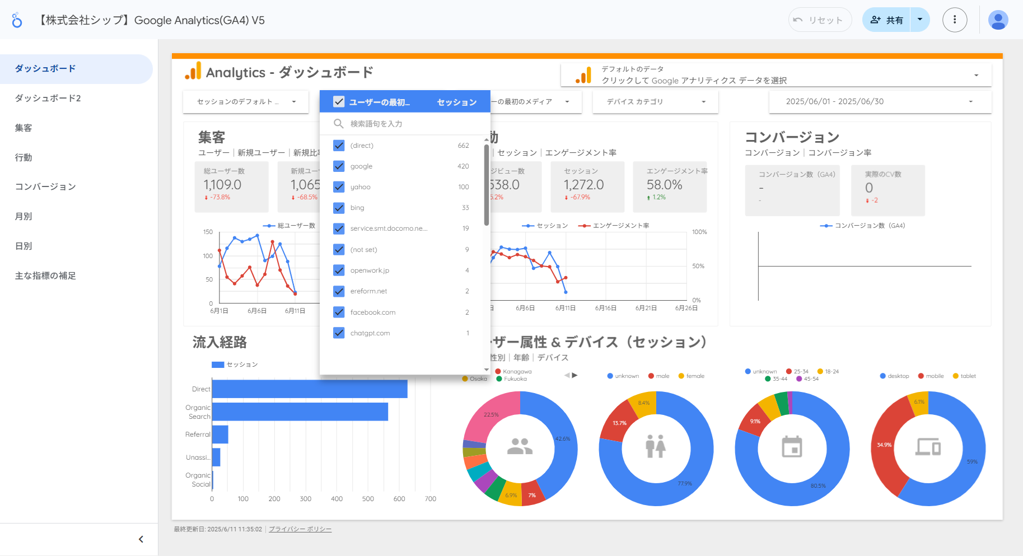The width and height of the screenshot is (1023, 556).
Task: Open the プライバシー ポリシー link
Action: pyautogui.click(x=300, y=529)
